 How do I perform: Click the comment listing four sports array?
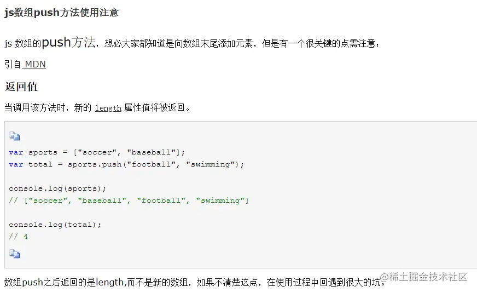[x=129, y=201]
